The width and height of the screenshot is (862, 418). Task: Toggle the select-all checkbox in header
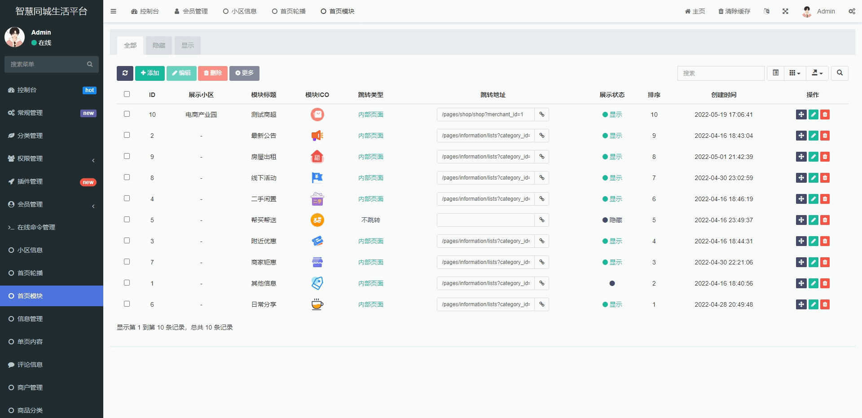click(x=127, y=94)
